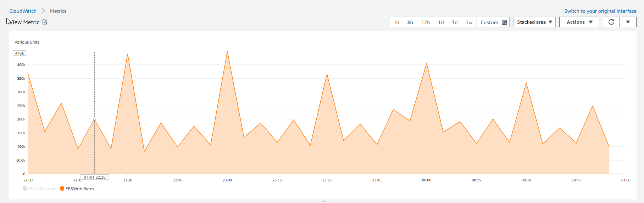Image resolution: width=644 pixels, height=203 pixels.
Task: Click the data point at 22:20
Action: click(94, 119)
